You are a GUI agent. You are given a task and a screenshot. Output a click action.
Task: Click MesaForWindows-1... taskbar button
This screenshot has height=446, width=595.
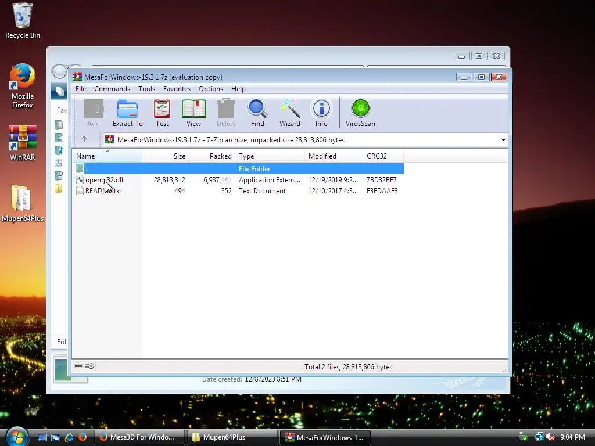[x=325, y=437]
